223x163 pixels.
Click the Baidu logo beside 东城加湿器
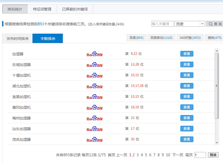tap(95, 65)
